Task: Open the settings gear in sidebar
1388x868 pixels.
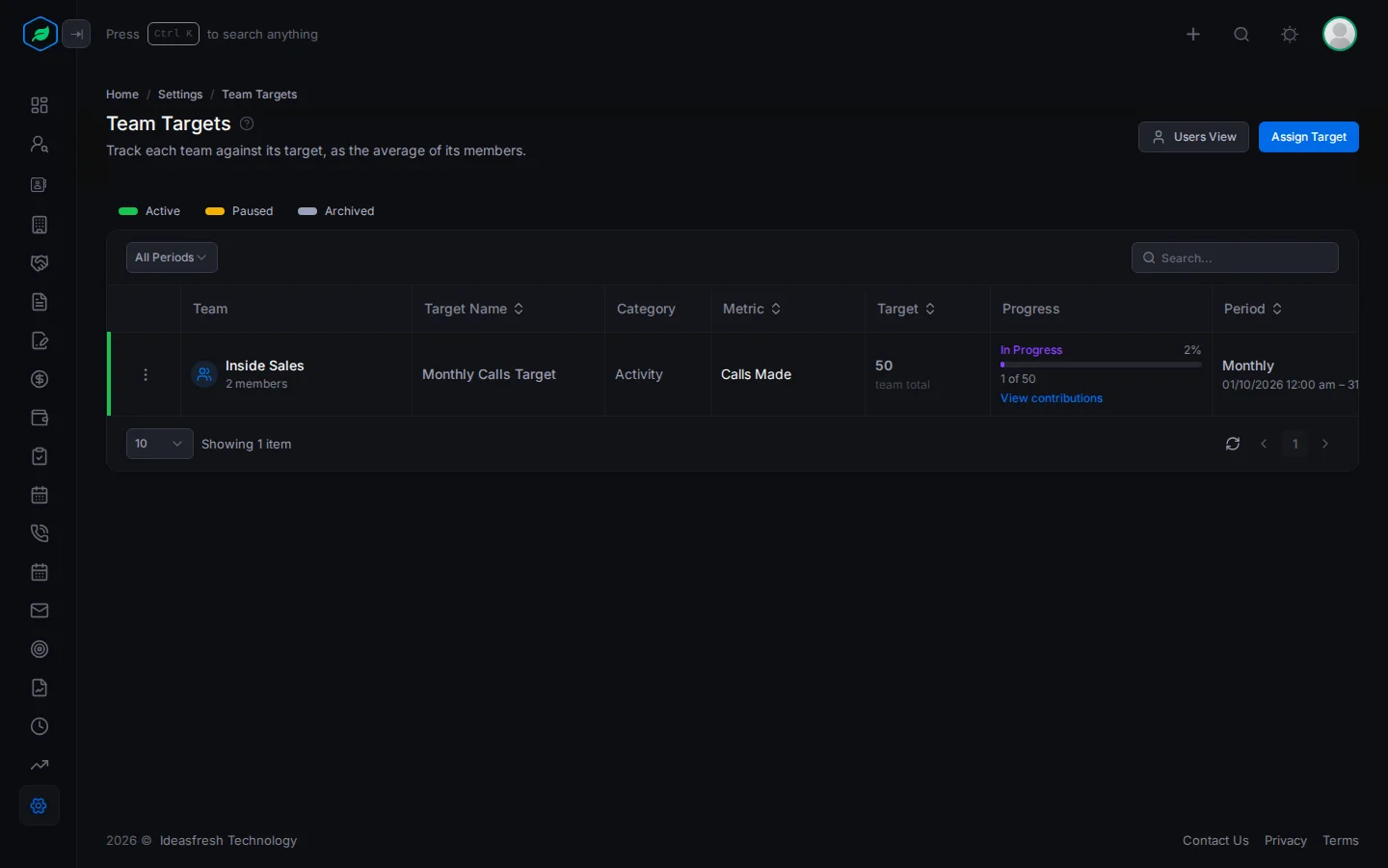Action: coord(40,806)
